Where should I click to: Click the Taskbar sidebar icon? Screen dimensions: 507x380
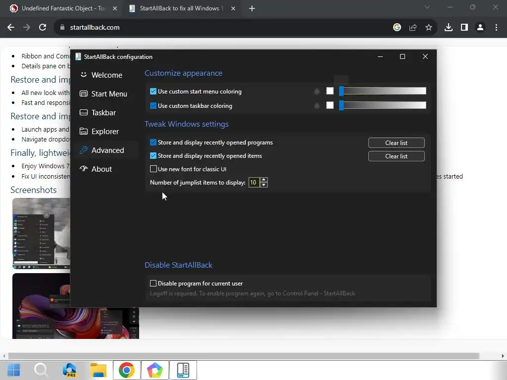83,112
